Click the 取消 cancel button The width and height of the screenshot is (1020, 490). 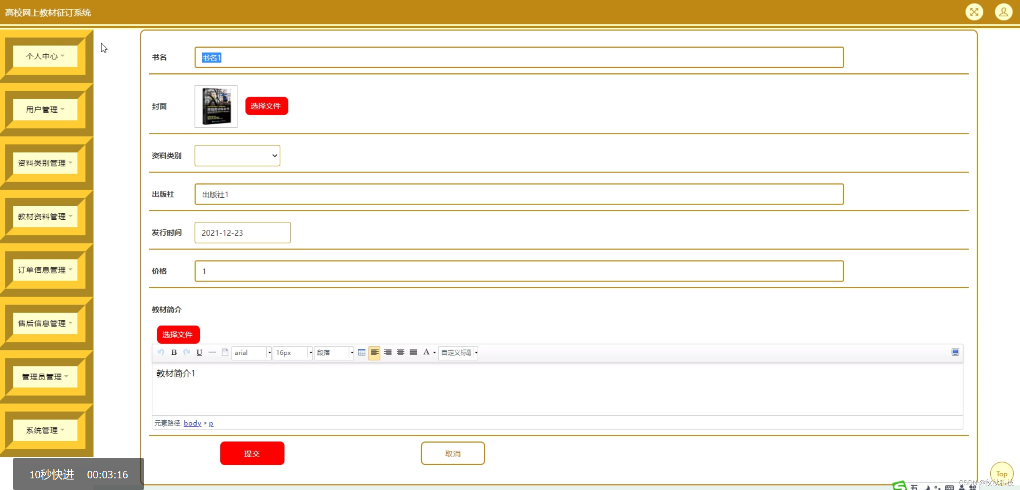pyautogui.click(x=453, y=454)
